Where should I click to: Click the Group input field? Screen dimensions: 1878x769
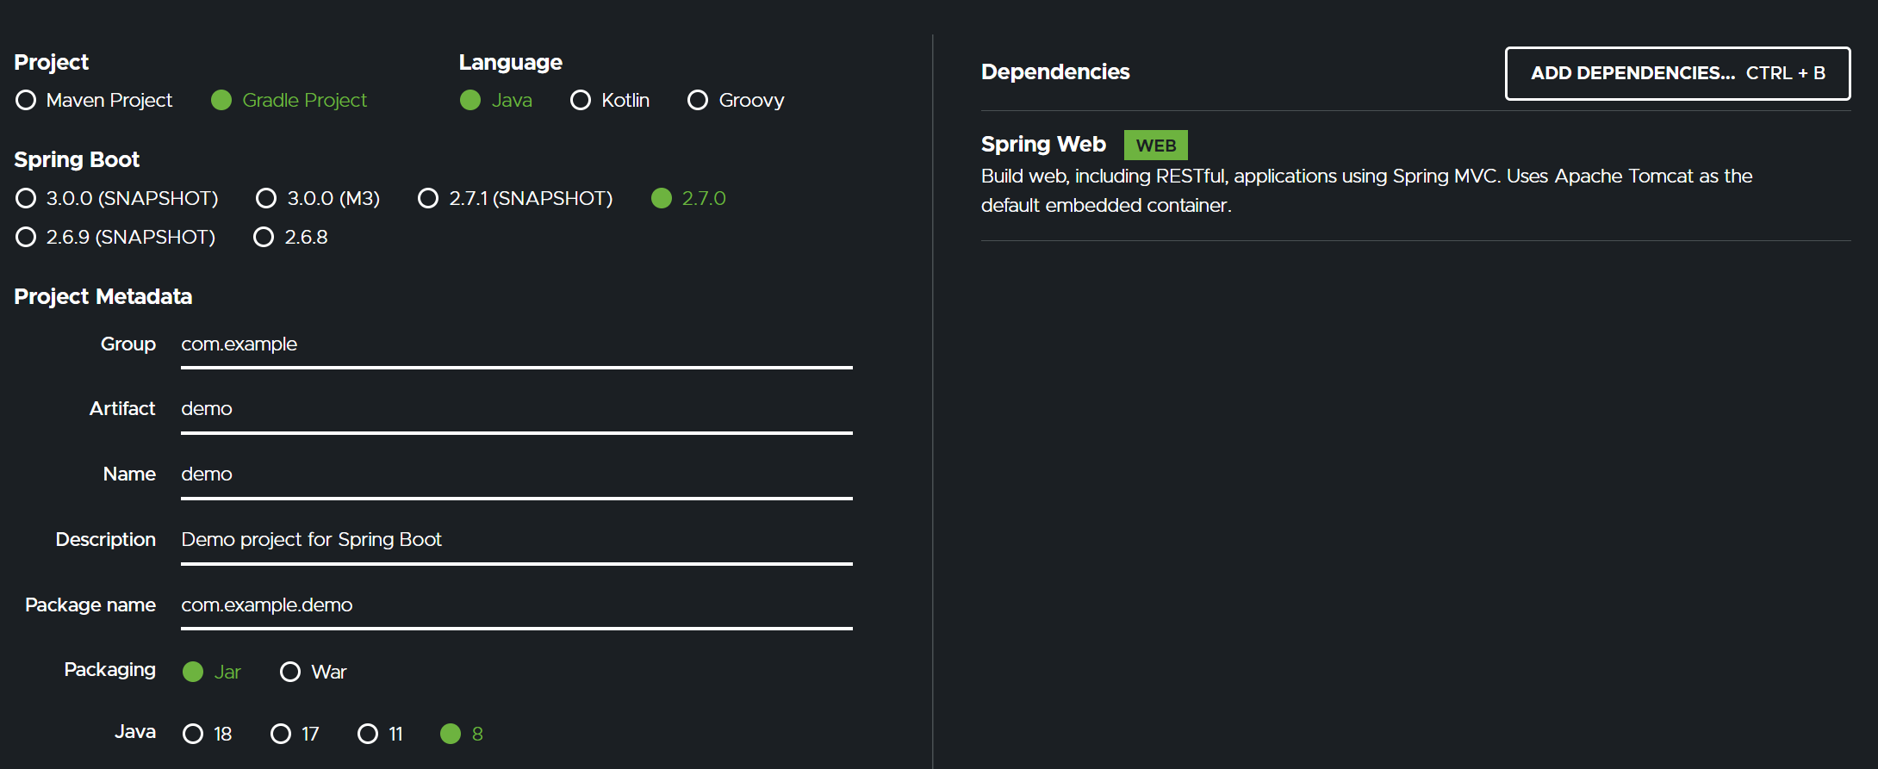click(x=517, y=345)
